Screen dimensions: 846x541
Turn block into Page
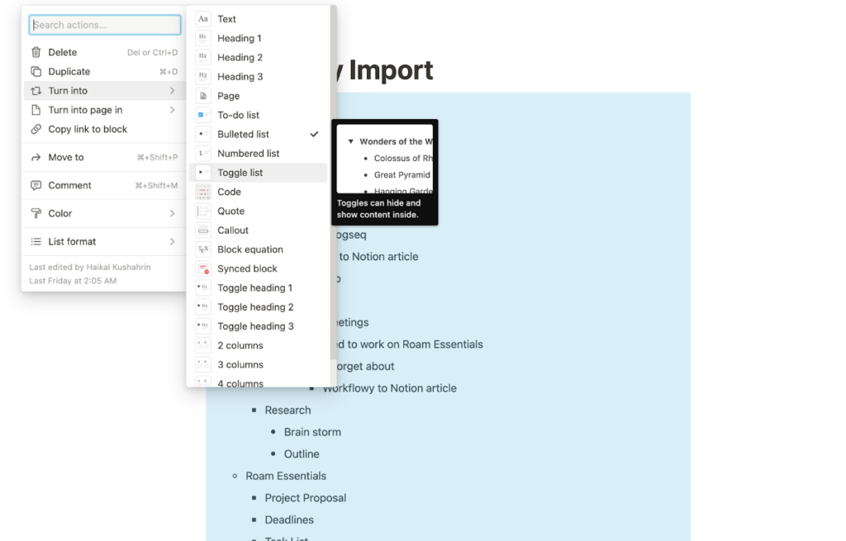tap(259, 96)
